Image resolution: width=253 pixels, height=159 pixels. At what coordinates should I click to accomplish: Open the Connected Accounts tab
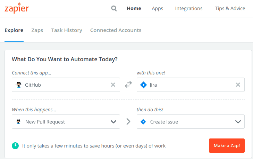(116, 30)
